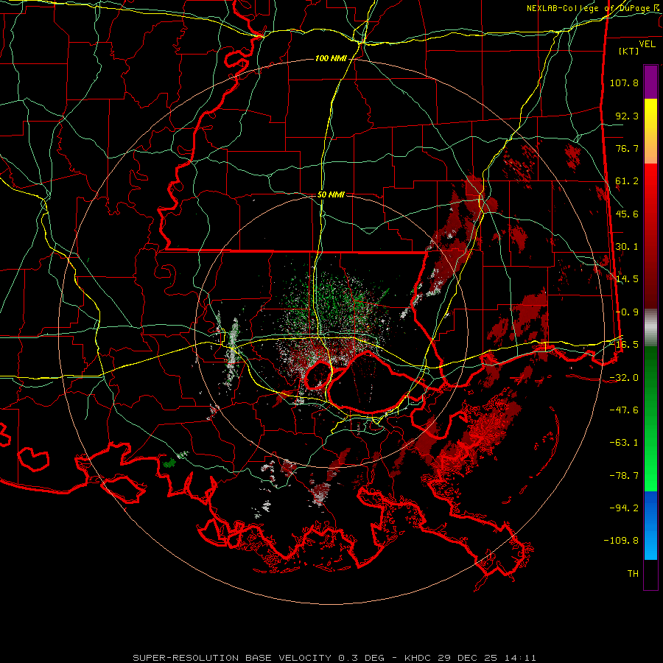Viewport: 663px width, 663px height.
Task: Select the -94.2 scale label
Action: tap(624, 508)
